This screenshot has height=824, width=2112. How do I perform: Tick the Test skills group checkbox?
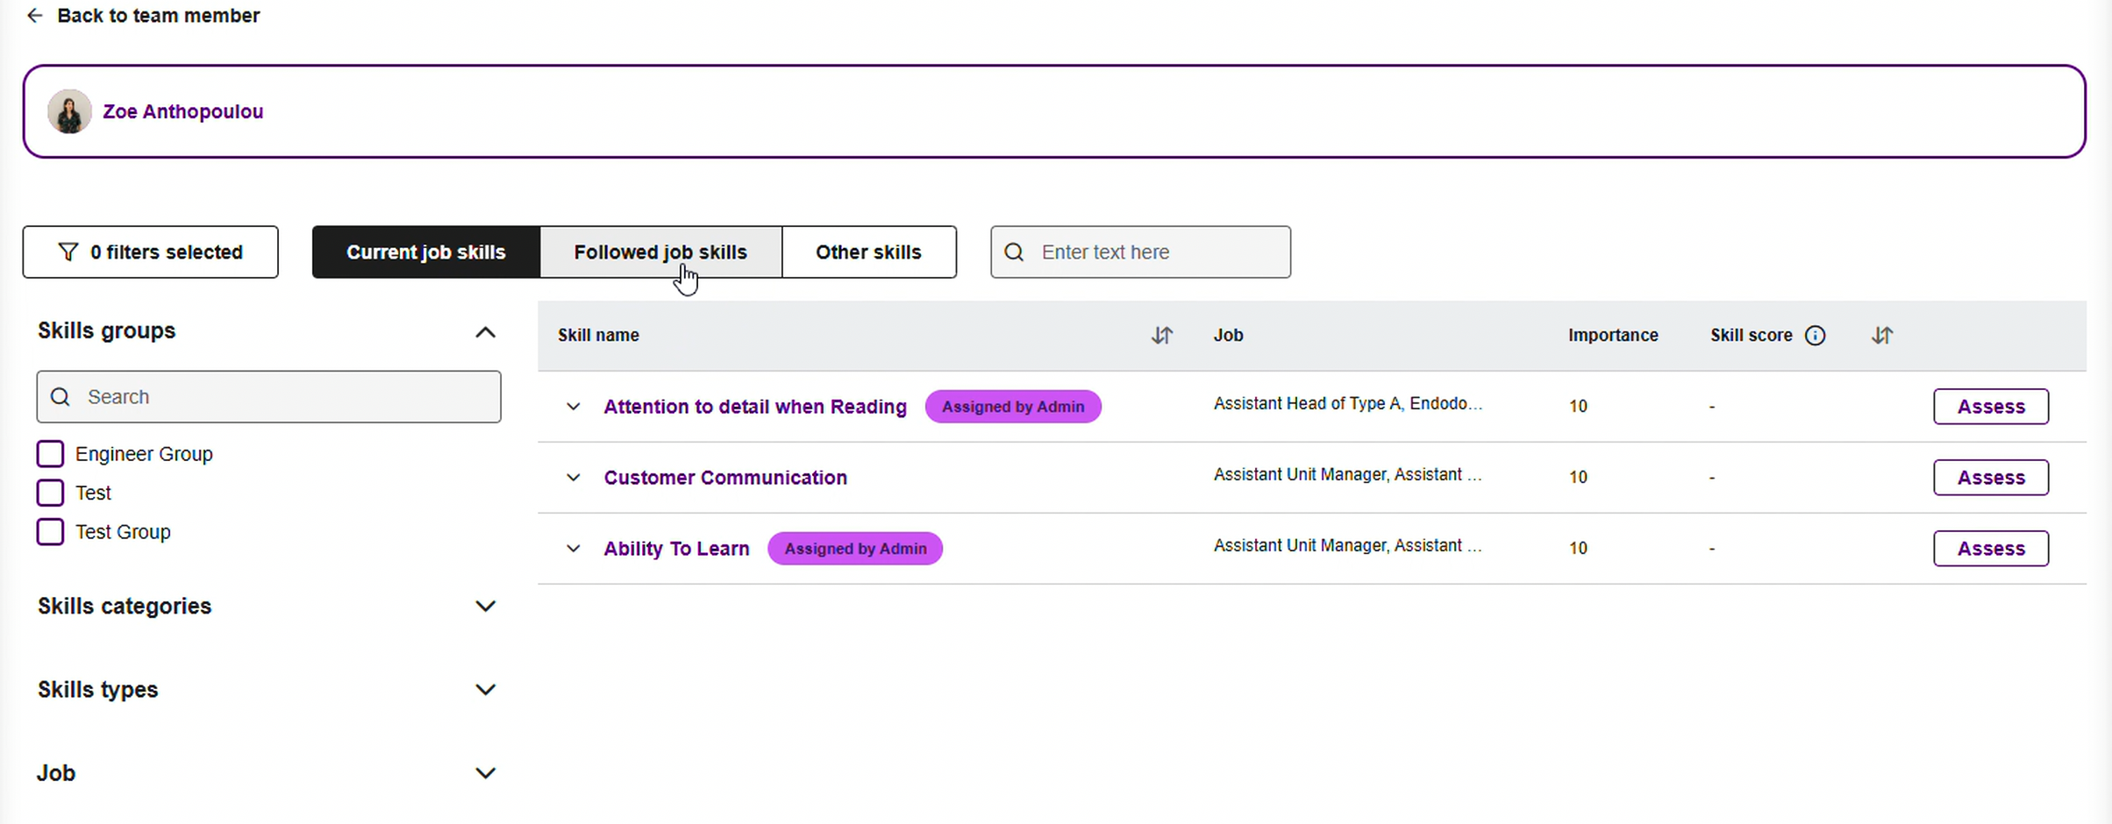click(x=50, y=493)
